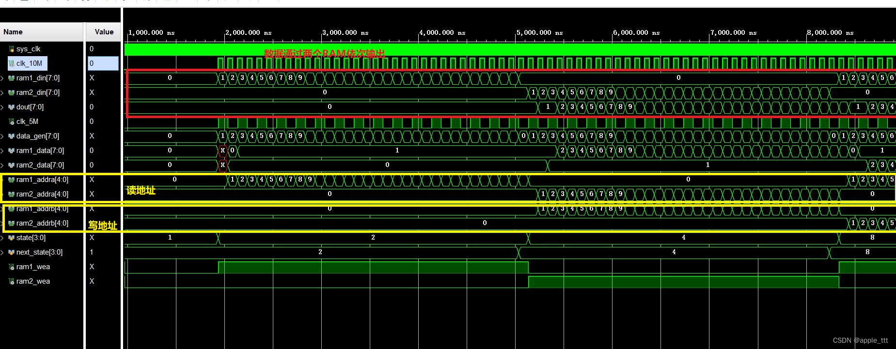
Task: Click the 2,000.000 ns ruler mark
Action: point(248,33)
